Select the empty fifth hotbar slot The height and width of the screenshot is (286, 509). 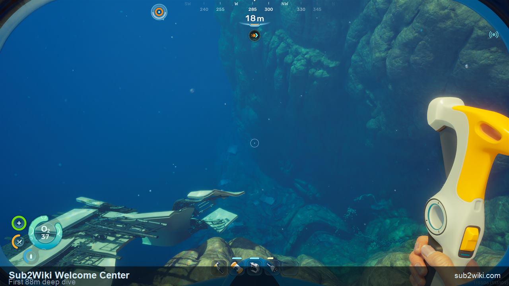coord(289,268)
